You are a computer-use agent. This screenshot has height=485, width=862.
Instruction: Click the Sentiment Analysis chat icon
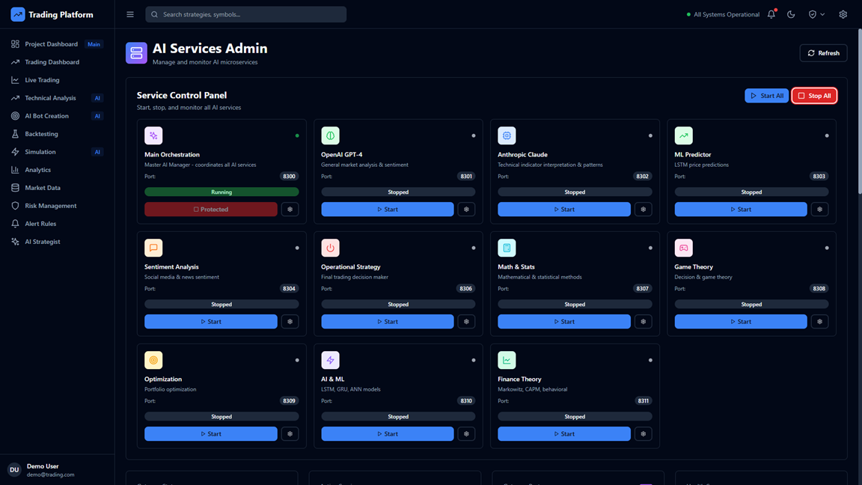153,248
